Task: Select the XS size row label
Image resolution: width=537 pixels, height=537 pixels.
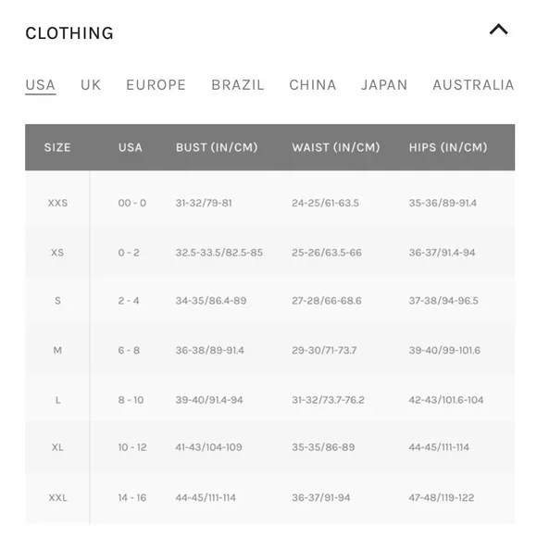Action: coord(57,253)
